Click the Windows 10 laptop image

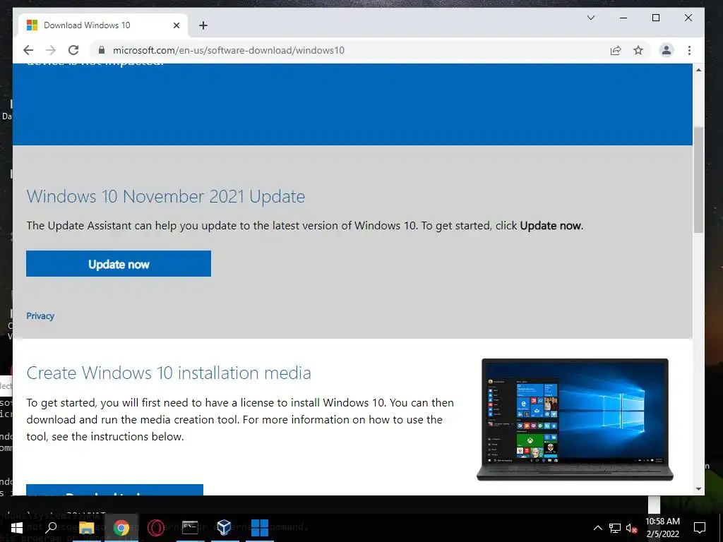tap(575, 419)
